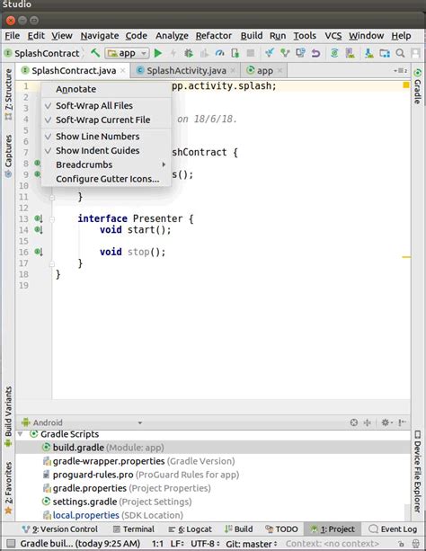Click the Make Project hammer icon
This screenshot has height=551, width=426.
coord(95,53)
